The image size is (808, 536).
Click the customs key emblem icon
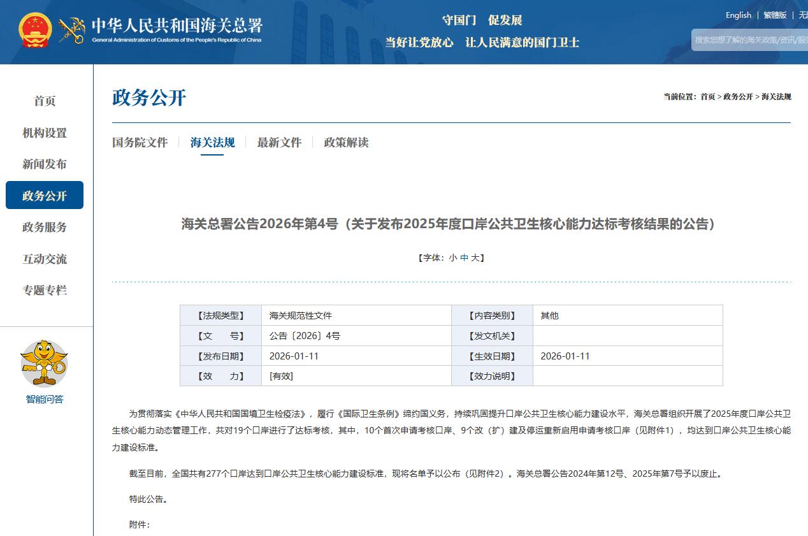(x=71, y=30)
